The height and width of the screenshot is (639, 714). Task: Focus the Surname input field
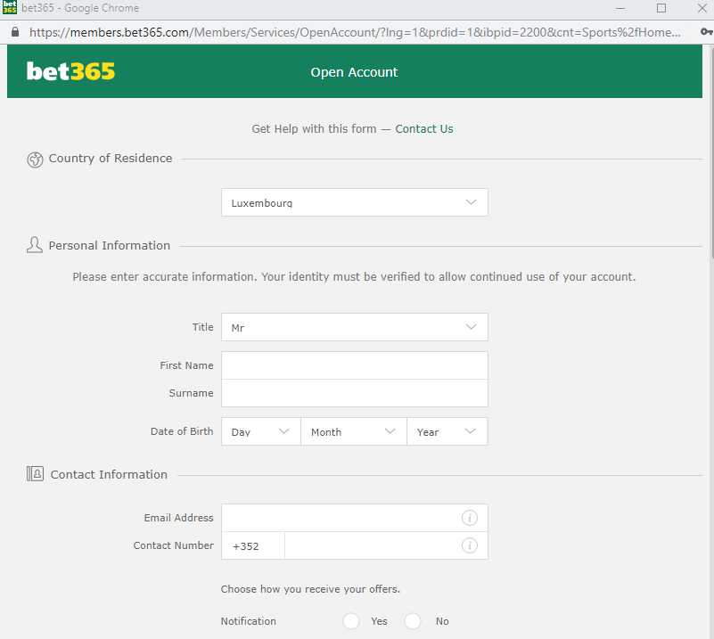(x=354, y=393)
